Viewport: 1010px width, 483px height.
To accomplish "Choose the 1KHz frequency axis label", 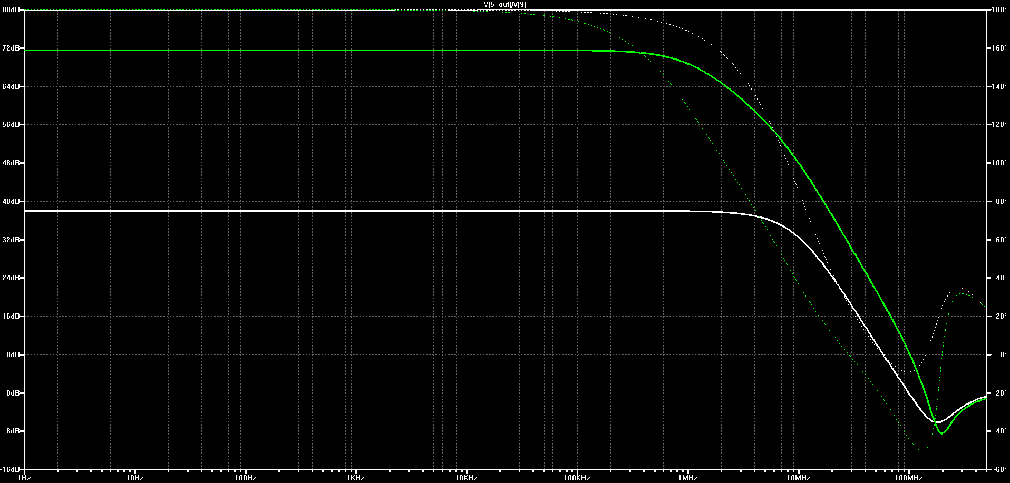I will [x=356, y=478].
